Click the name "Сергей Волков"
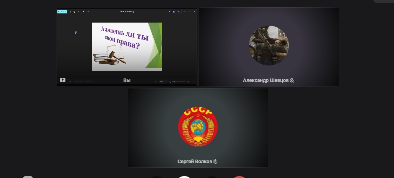The height and width of the screenshot is (178, 394). click(x=195, y=162)
